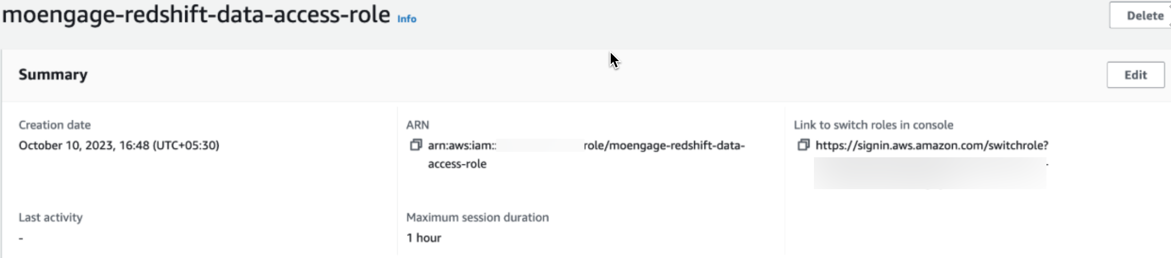This screenshot has width=1171, height=258.
Task: Click the access-role second line of ARN
Action: (x=457, y=164)
